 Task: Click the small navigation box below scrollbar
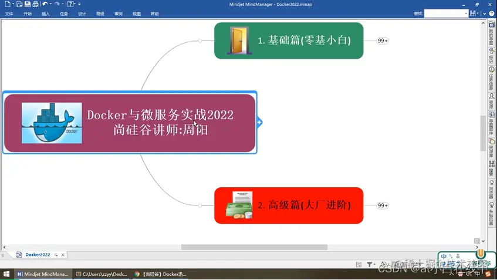(x=476, y=241)
